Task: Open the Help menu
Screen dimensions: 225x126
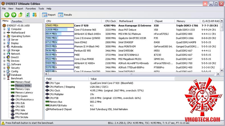Action: (49, 8)
